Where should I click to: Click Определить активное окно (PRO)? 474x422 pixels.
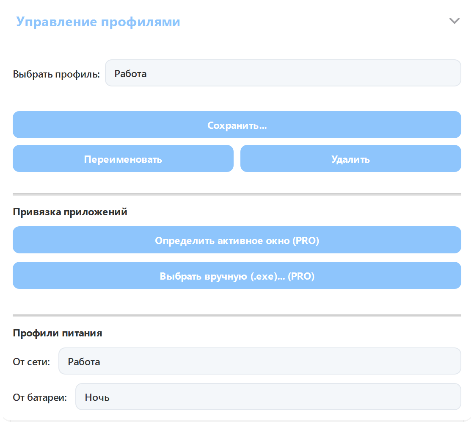[x=237, y=240]
